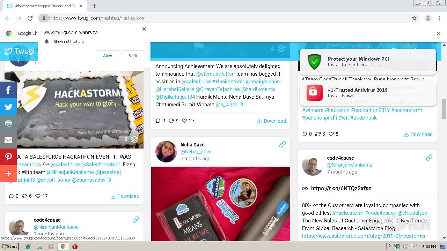Screen dimensions: 447x251
Task: Share page via Pinterest sidebar icon
Action: pos(8,157)
